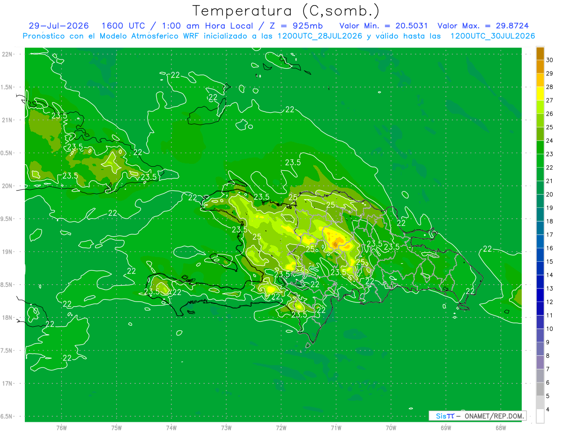Pick the dark blue legend swatch between 12 and 13

[540, 295]
